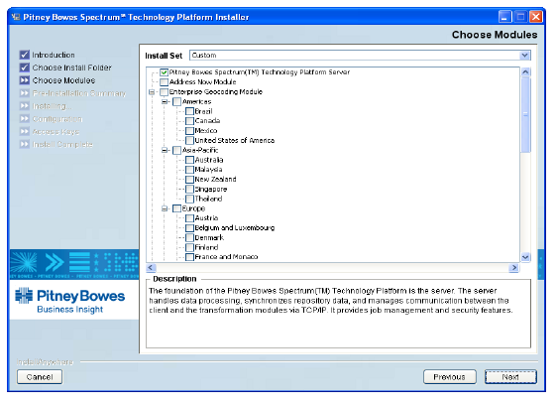Click the installer title bar application icon
The width and height of the screenshot is (558, 406).
tap(16, 17)
